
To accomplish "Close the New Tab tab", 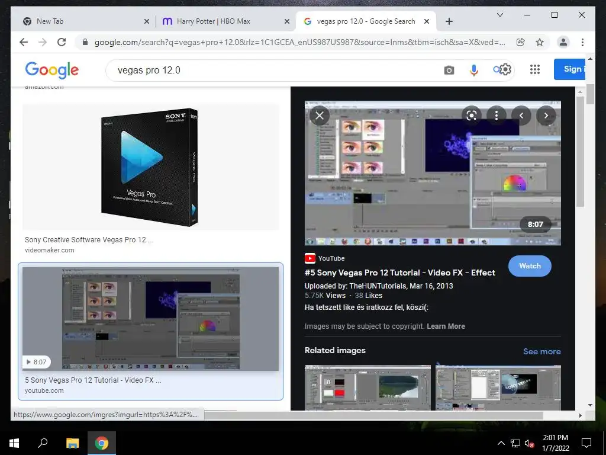I will 147,21.
